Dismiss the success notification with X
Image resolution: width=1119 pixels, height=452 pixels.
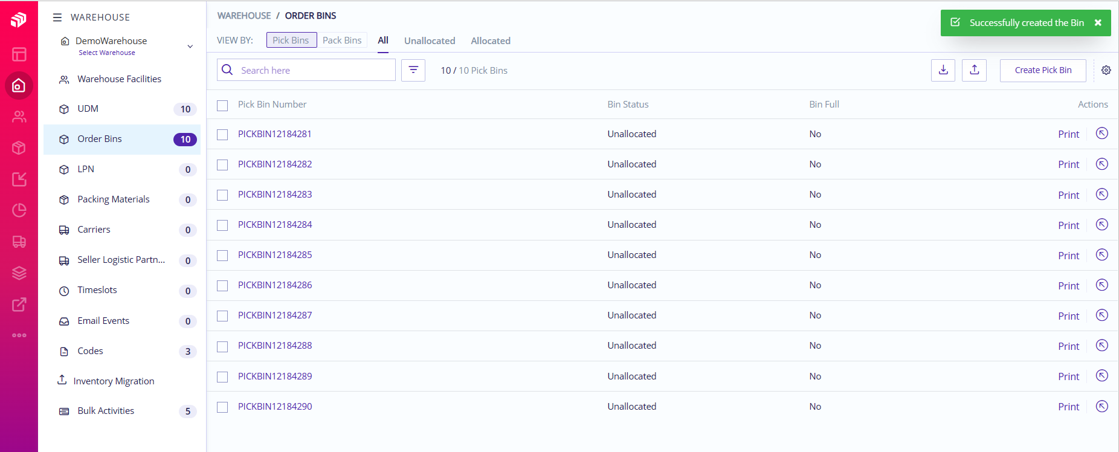click(x=1098, y=23)
